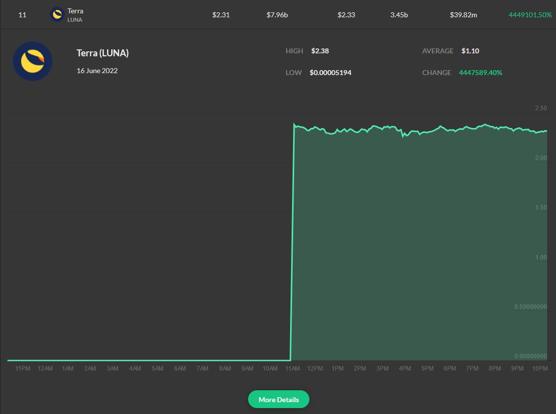556x414 pixels.
Task: Click the $2.33 value in the row
Action: pos(346,15)
